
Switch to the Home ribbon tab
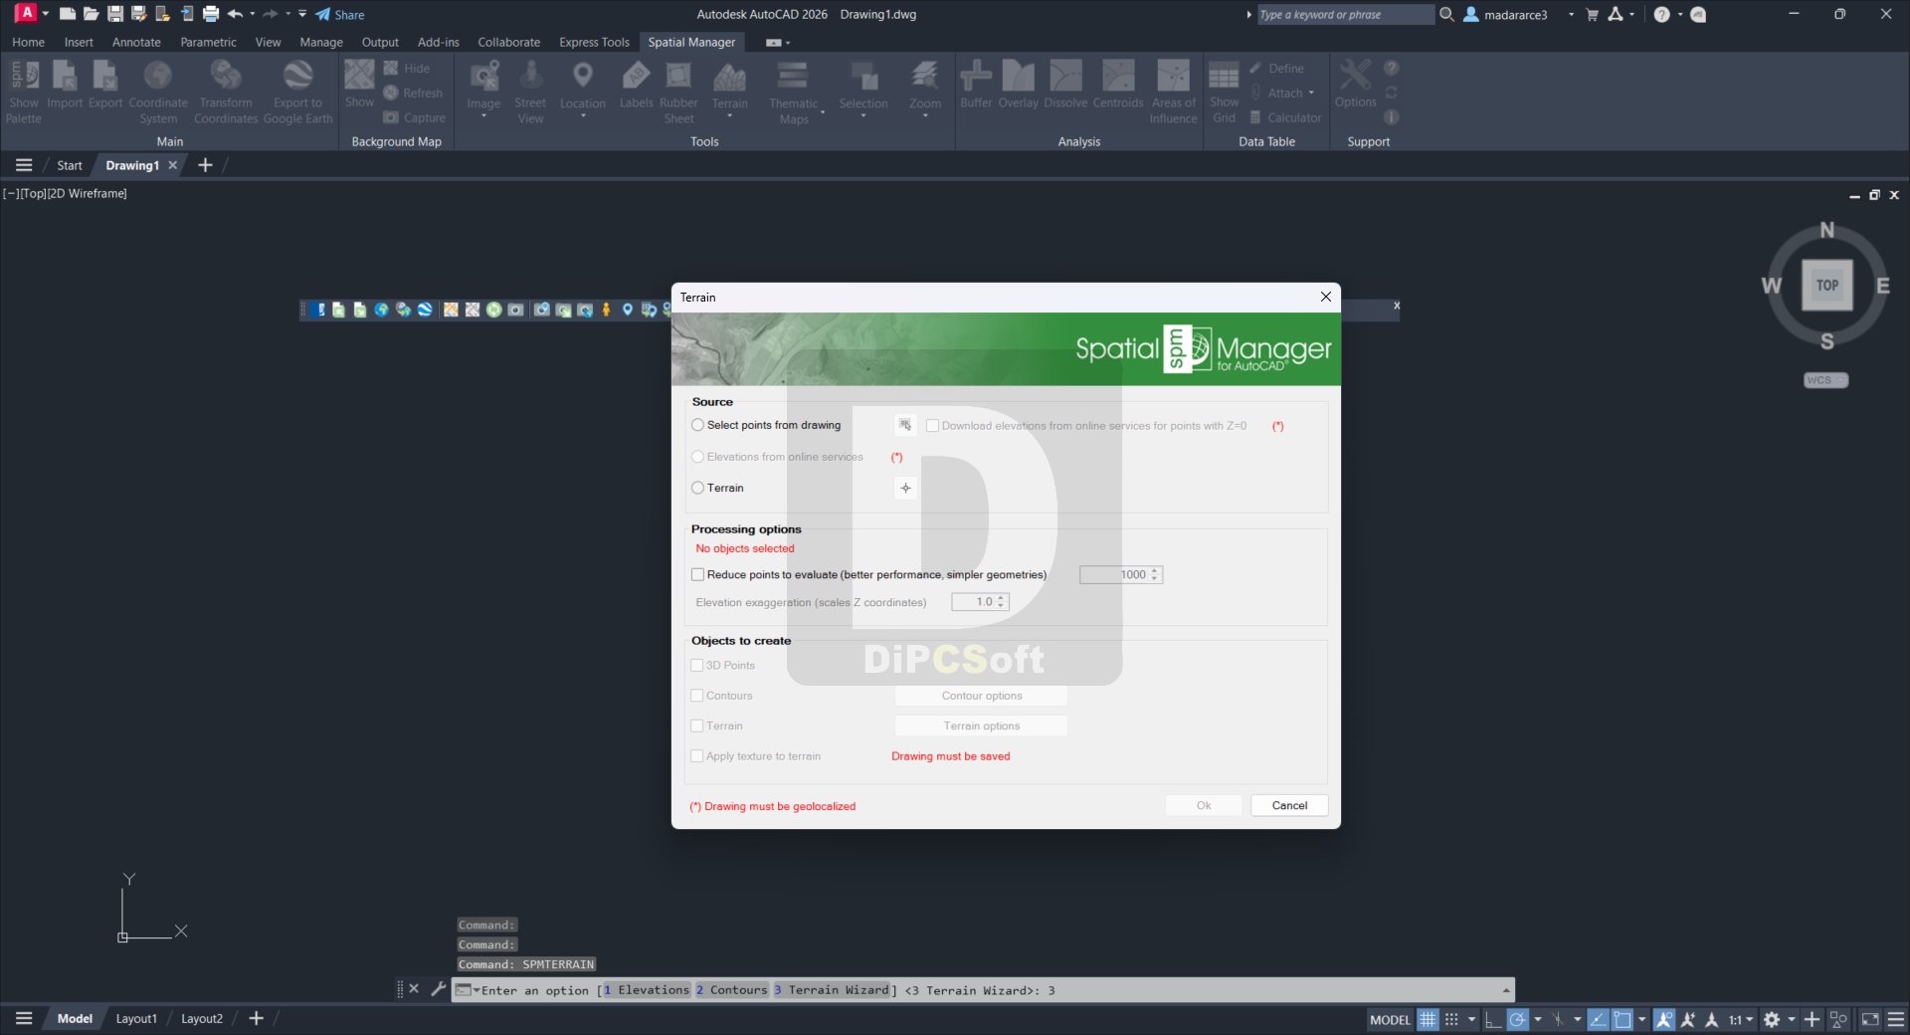pyautogui.click(x=28, y=42)
